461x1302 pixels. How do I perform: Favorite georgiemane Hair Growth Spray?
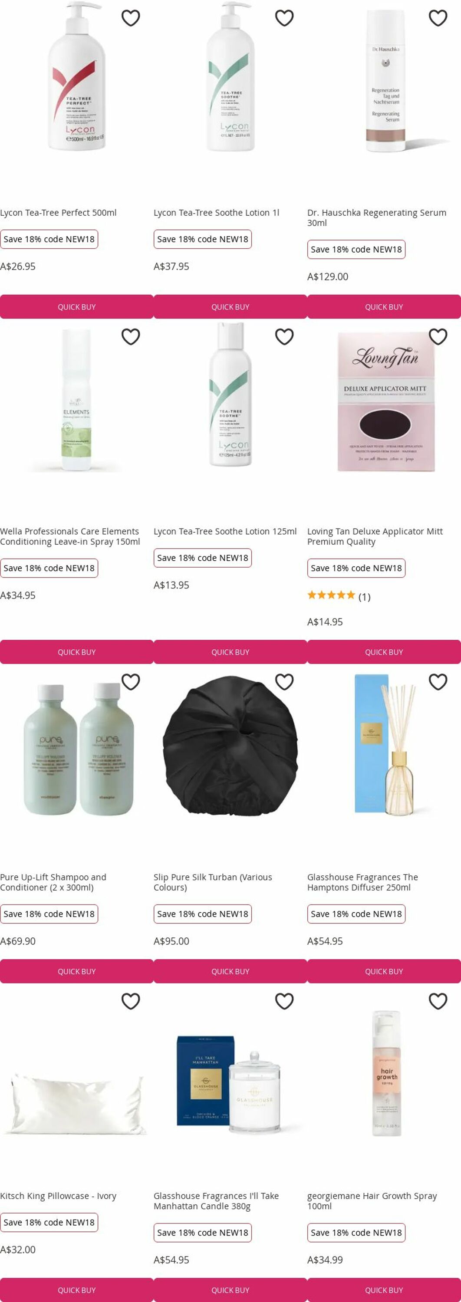pos(438,1001)
